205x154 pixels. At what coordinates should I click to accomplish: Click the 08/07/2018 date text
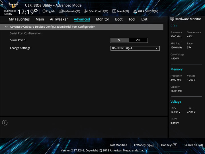[x=10, y=11]
